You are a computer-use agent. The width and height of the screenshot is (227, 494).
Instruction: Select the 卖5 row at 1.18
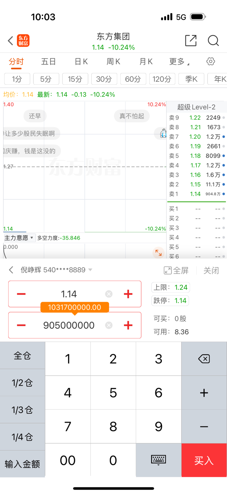pos(197,156)
